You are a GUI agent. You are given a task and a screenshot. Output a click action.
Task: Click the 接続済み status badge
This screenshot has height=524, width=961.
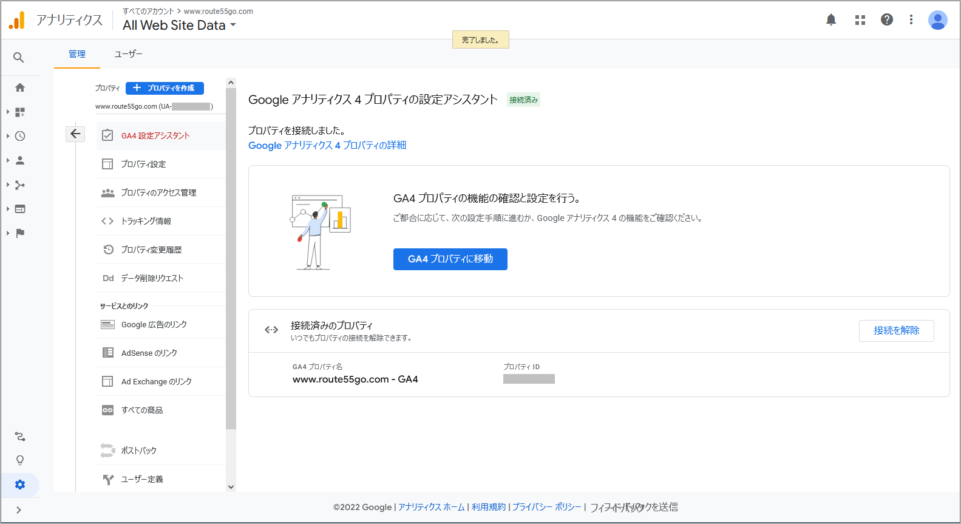(x=524, y=100)
